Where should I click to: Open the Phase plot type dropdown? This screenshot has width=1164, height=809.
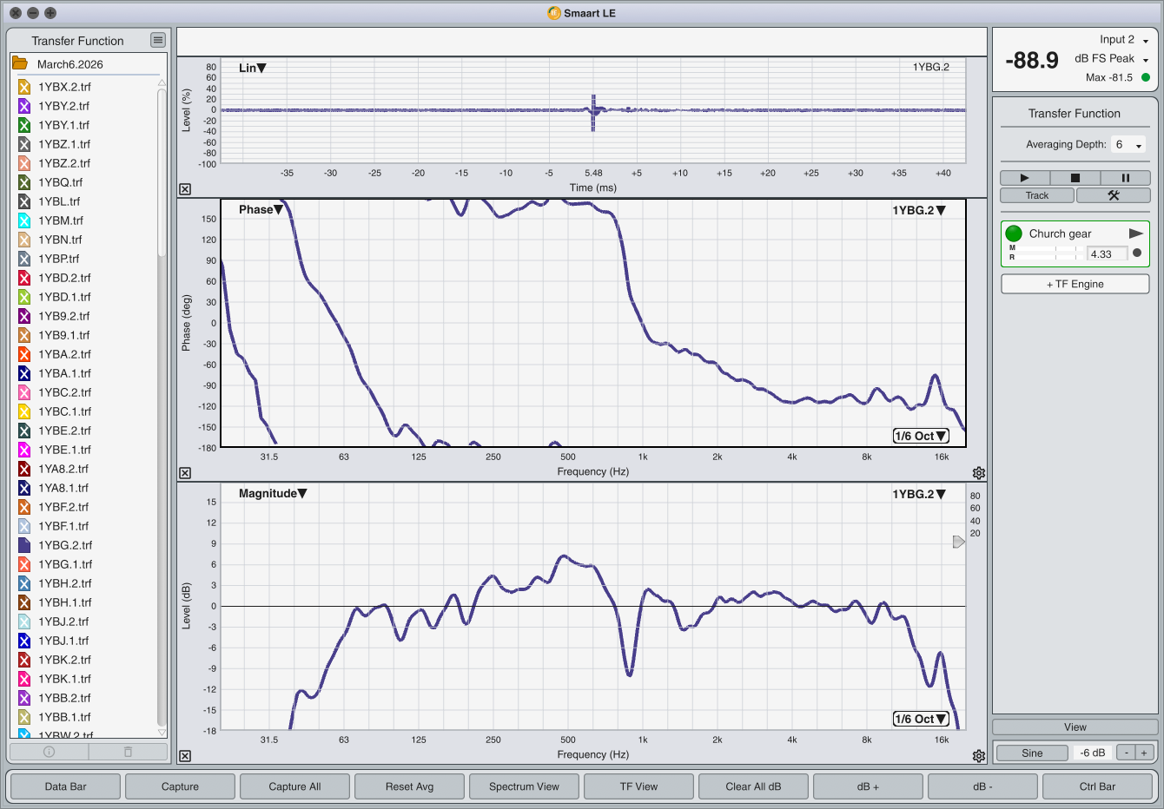click(261, 209)
